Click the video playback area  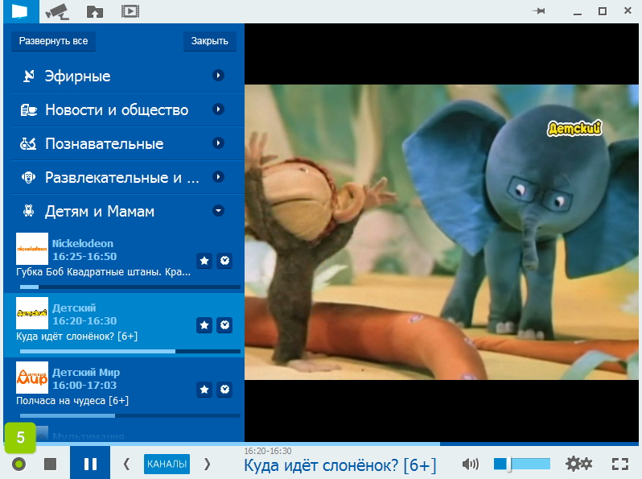[x=442, y=233]
